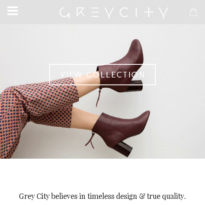Open the hamburger navigation menu
The image size is (205, 205).
pyautogui.click(x=13, y=11)
